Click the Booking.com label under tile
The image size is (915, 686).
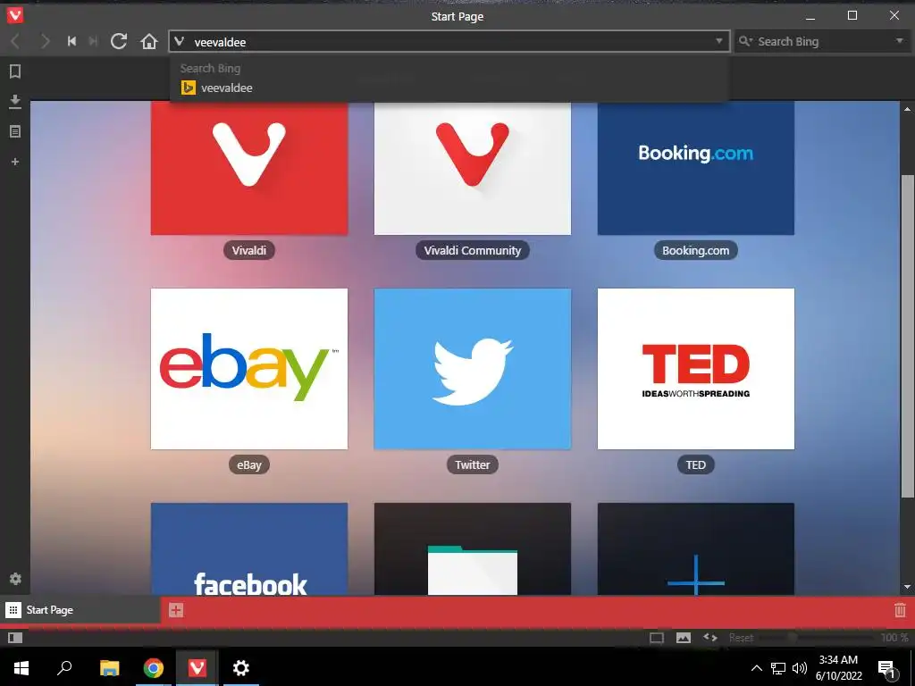coord(695,250)
